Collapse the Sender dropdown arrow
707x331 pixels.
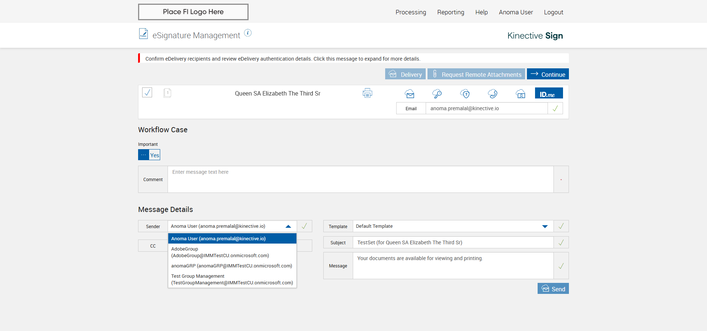[x=288, y=226]
